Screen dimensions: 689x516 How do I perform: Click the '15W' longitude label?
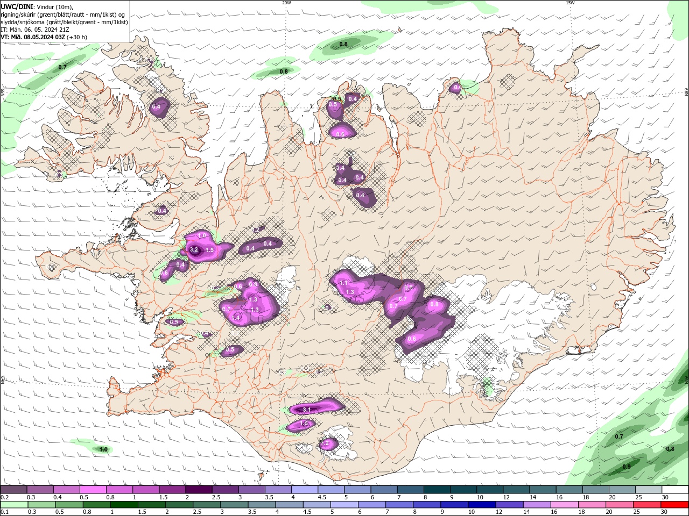pos(570,3)
